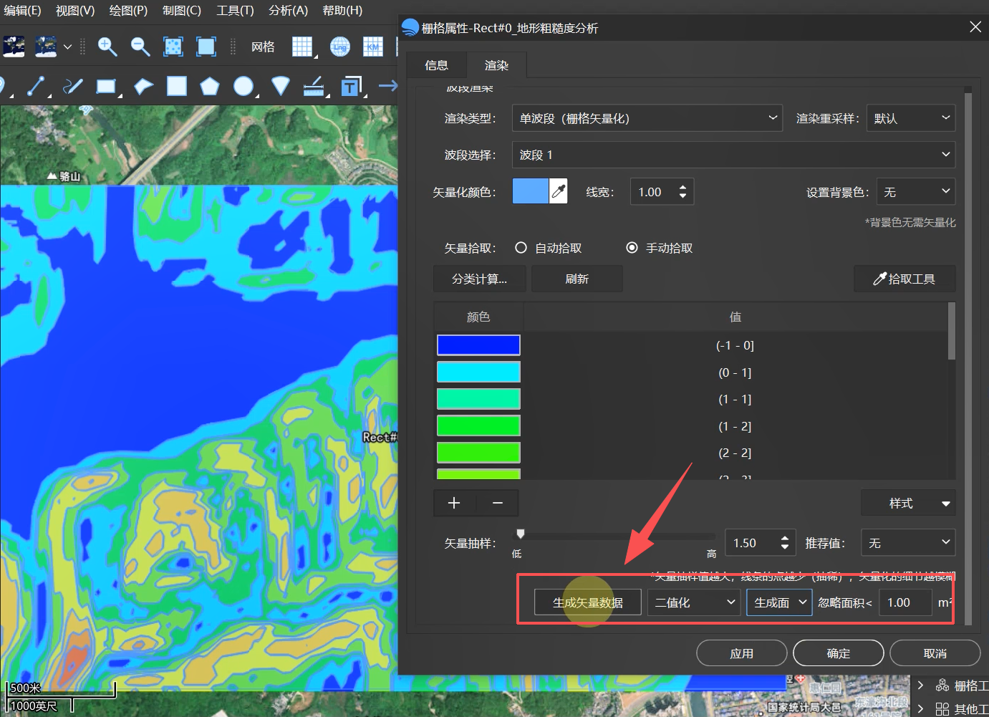Open the 生成面 dropdown
This screenshot has width=989, height=717.
coord(779,602)
